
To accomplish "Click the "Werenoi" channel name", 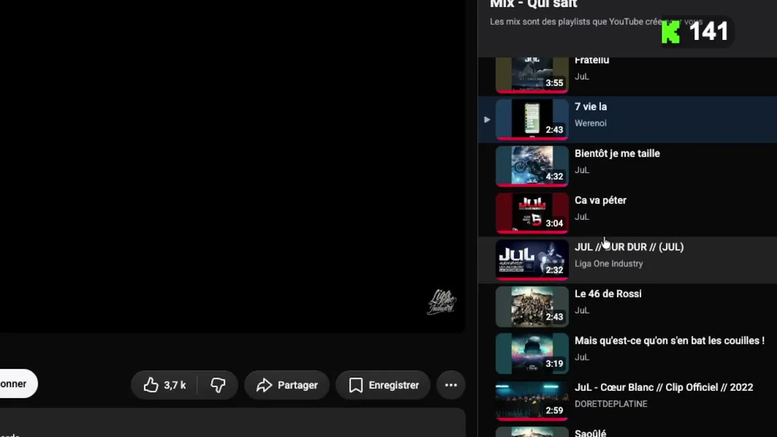I will pos(591,123).
